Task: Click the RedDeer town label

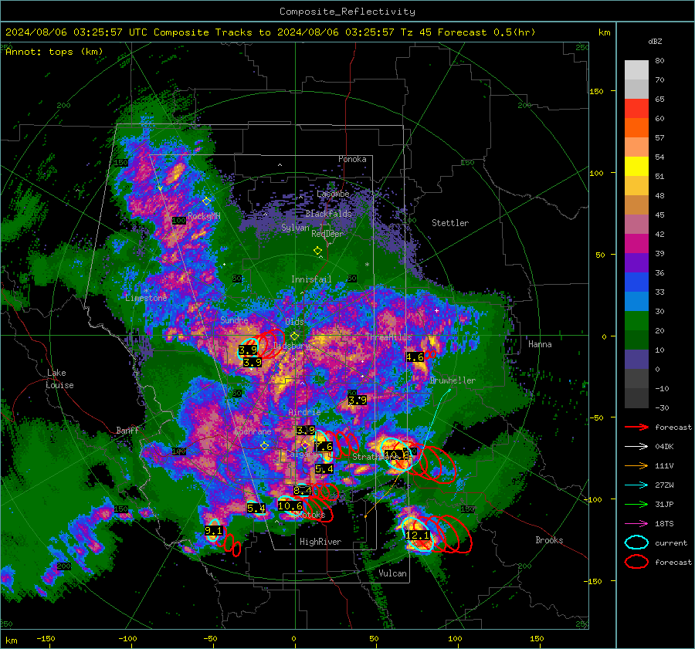Action: click(327, 234)
